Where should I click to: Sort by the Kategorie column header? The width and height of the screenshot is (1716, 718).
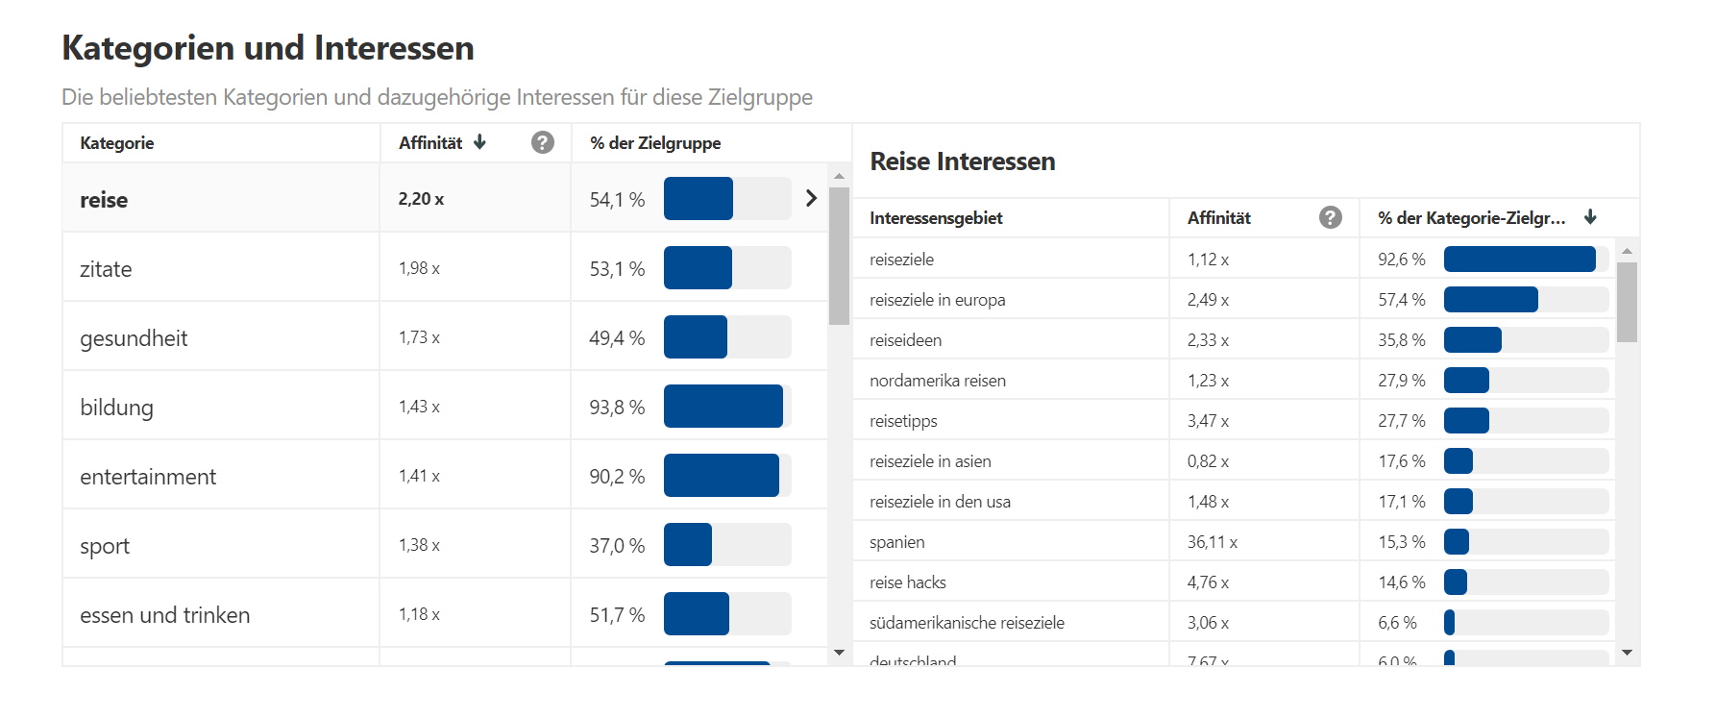(117, 142)
